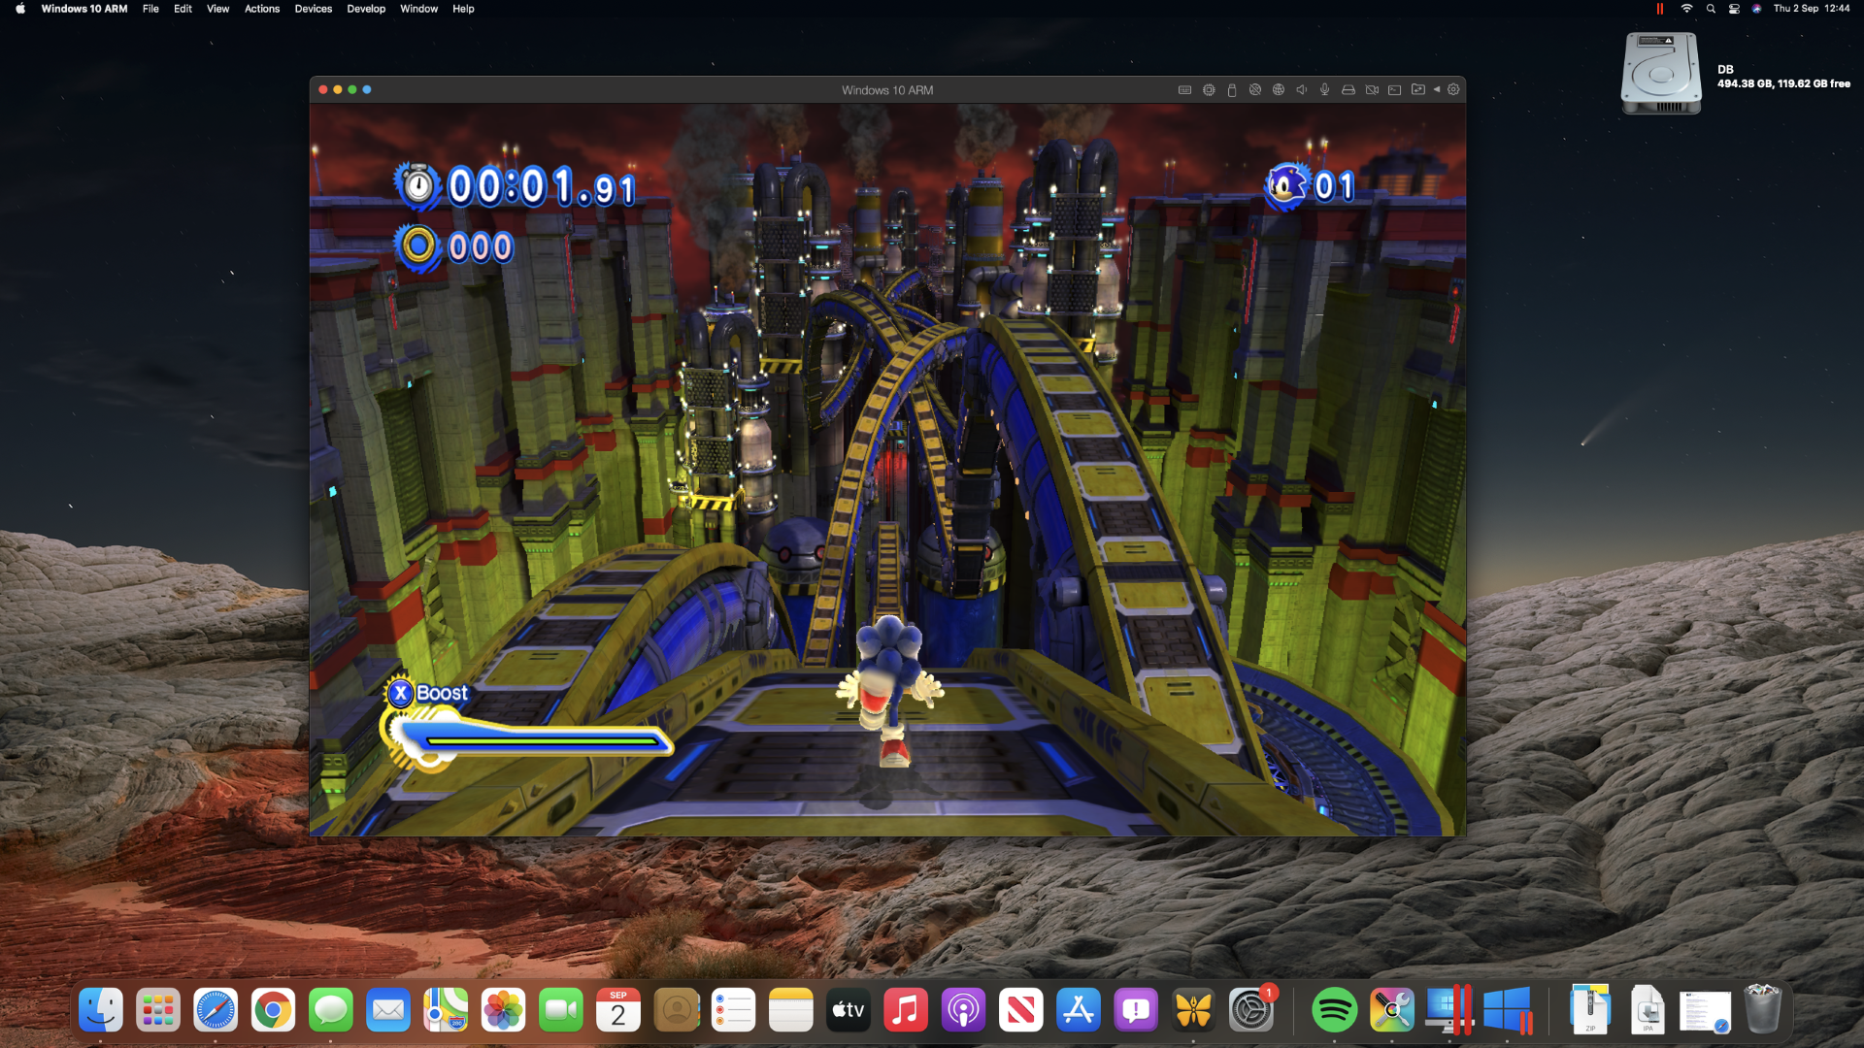This screenshot has height=1048, width=1864.
Task: Open App Store from the Dock
Action: coord(1079,1010)
